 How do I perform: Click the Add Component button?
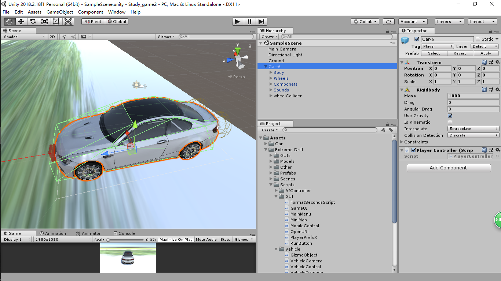pyautogui.click(x=448, y=168)
